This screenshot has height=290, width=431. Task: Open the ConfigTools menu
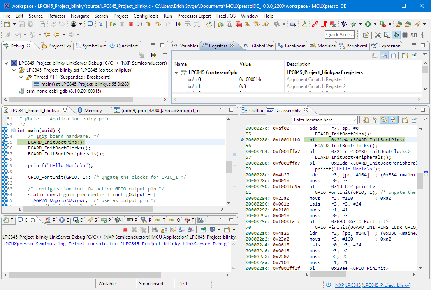click(146, 16)
